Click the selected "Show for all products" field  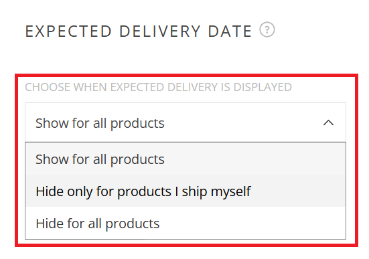coord(186,122)
